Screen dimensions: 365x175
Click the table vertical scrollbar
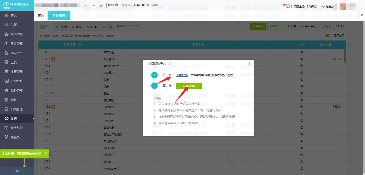point(345,56)
